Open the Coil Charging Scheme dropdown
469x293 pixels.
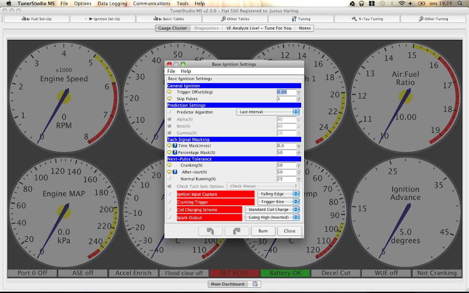272,210
